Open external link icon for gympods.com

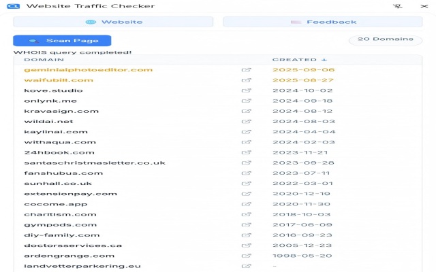[247, 225]
